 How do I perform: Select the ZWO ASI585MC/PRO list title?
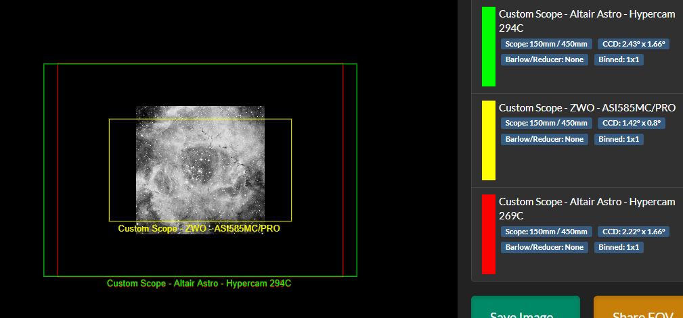[x=587, y=108]
